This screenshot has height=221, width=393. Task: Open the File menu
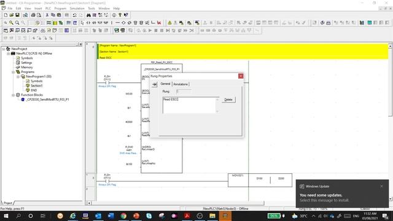(10, 8)
